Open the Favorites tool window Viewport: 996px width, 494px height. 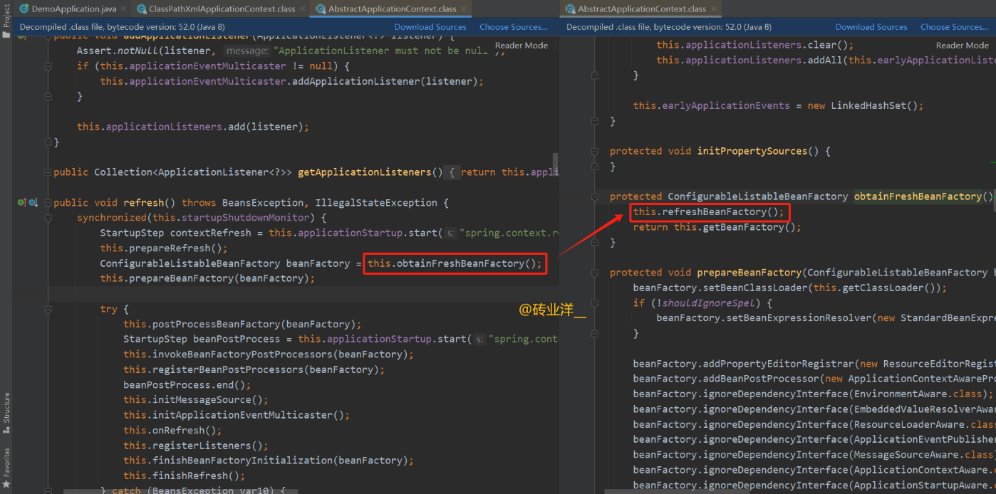(6, 468)
